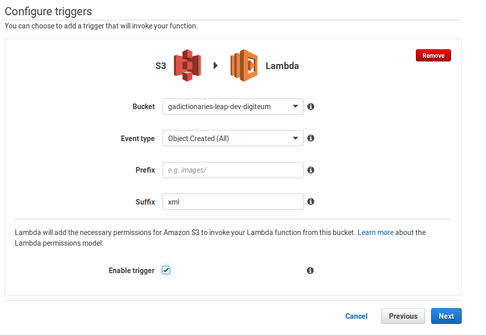486x335 pixels.
Task: Select the Object Created (All) event entry
Action: pyautogui.click(x=233, y=138)
